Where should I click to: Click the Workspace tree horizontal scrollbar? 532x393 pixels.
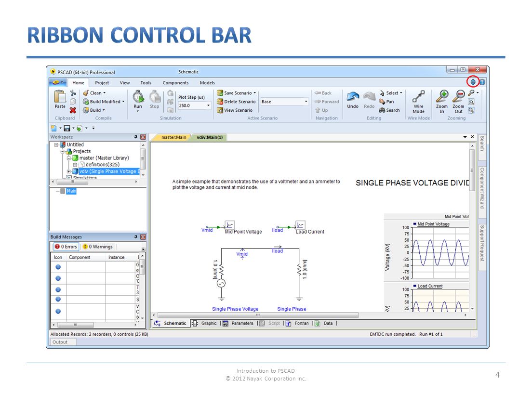click(x=94, y=182)
